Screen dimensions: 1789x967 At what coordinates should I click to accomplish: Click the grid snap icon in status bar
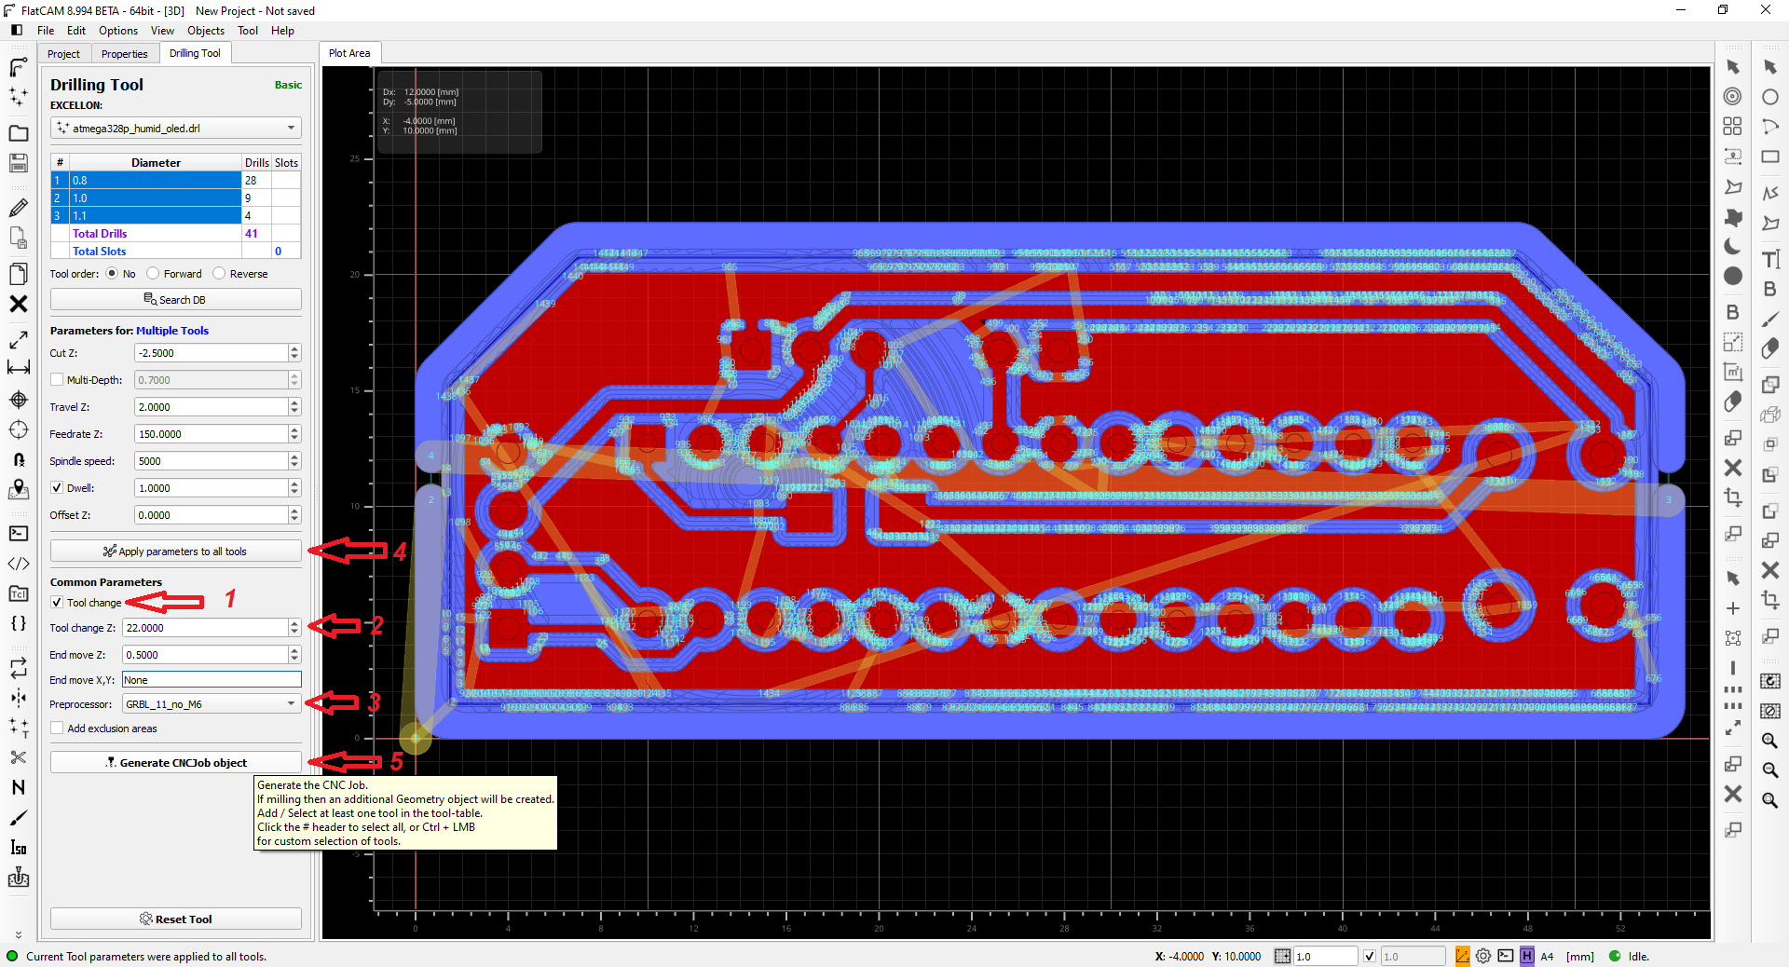1282,956
